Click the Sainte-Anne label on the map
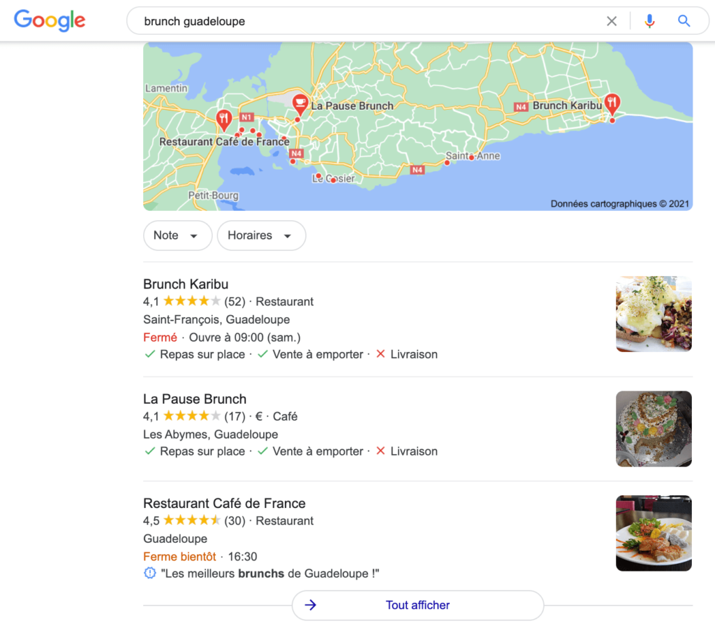715x626 pixels. pyautogui.click(x=473, y=156)
